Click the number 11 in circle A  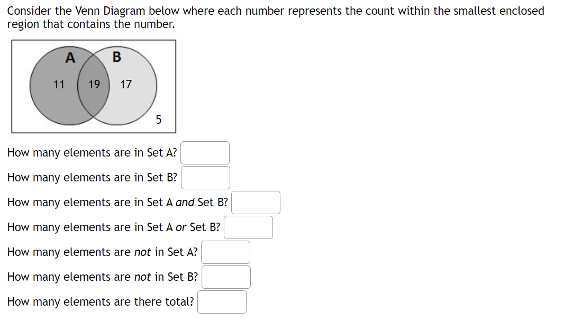click(59, 85)
